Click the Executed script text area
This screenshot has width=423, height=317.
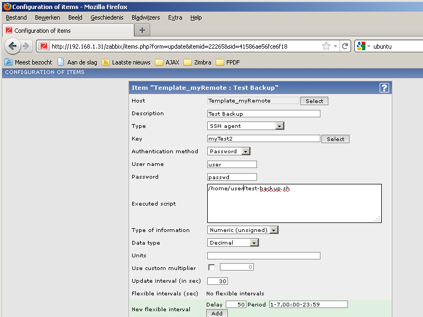coord(294,203)
